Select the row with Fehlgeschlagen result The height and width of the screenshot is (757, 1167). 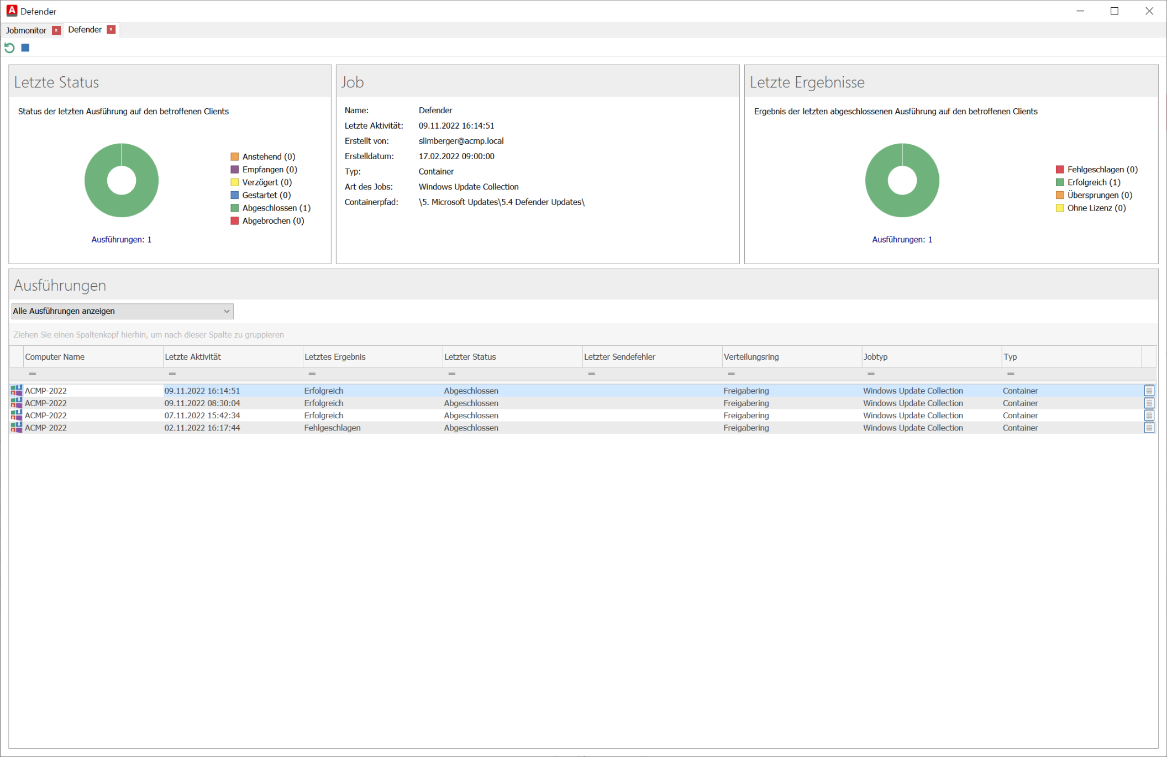pyautogui.click(x=332, y=428)
